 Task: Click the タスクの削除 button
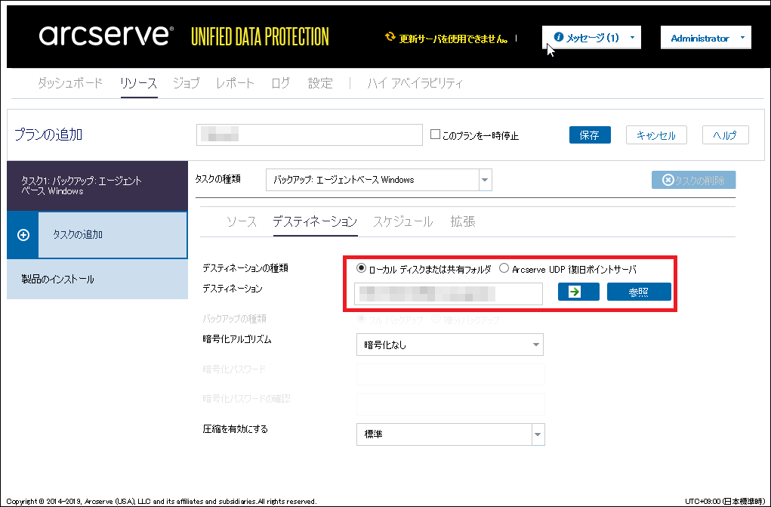coord(693,180)
